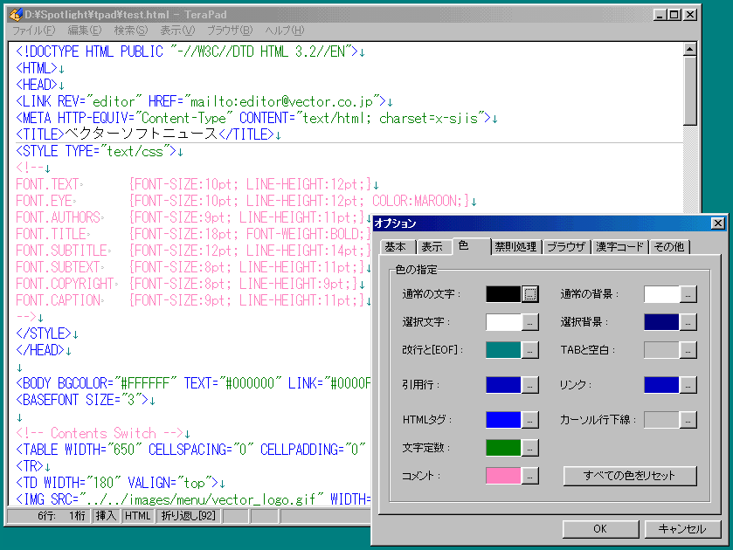The image size is (733, 550).
Task: Click the <BASEFONT SIZE="3"> line
Action: [x=86, y=400]
